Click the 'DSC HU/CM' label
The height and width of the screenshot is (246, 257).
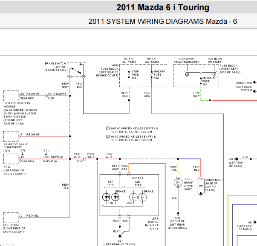11,225
